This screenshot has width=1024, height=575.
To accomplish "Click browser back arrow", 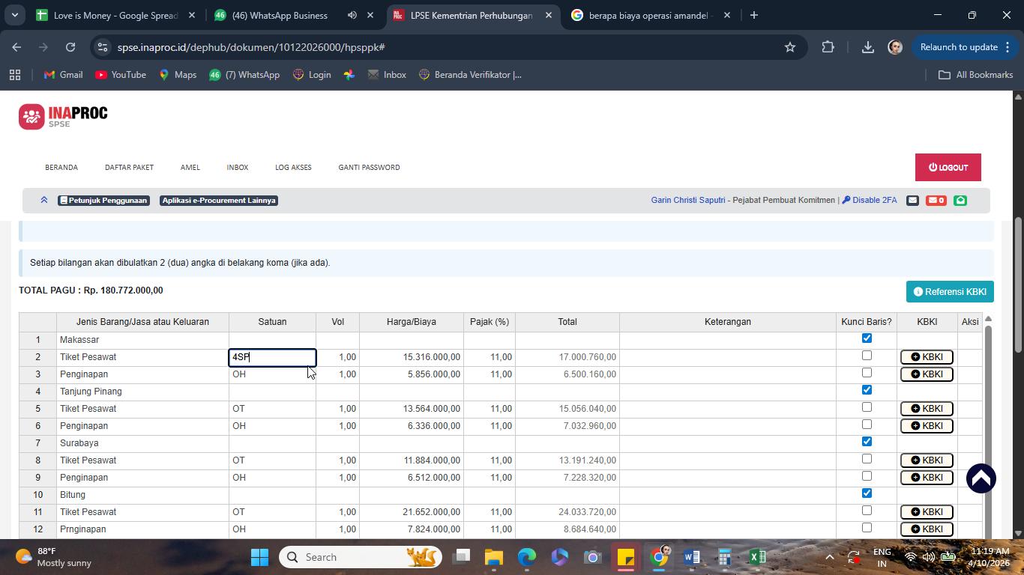I will point(16,47).
